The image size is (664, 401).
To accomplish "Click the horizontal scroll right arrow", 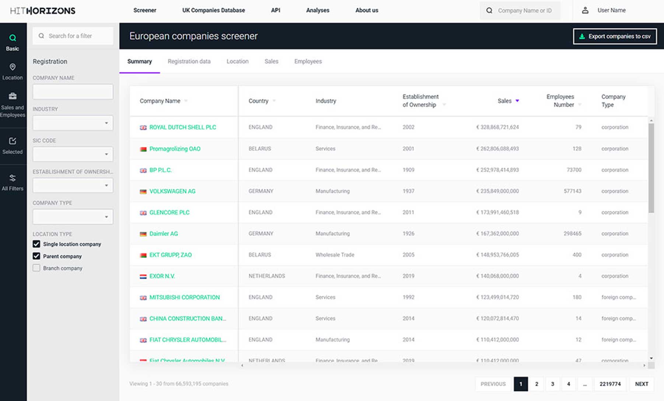I will pos(644,365).
